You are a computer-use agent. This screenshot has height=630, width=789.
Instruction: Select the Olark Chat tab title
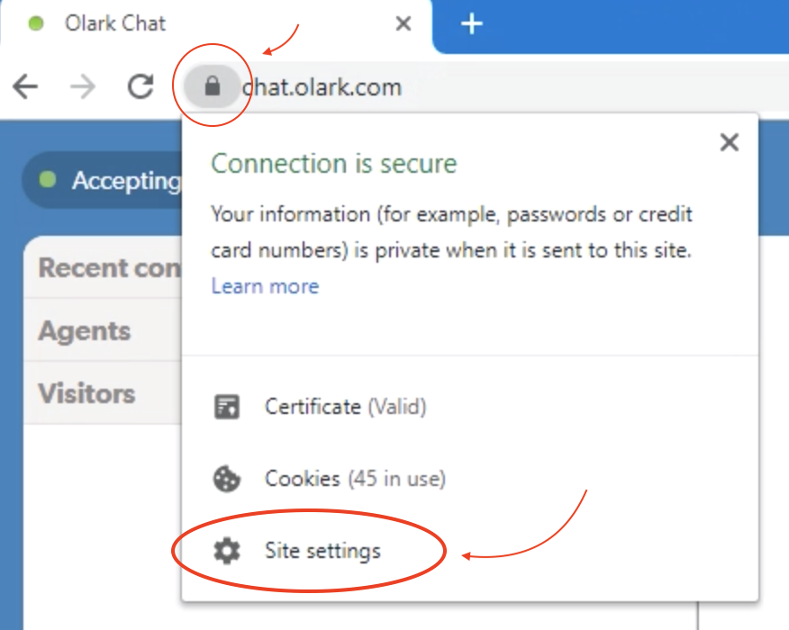click(x=115, y=23)
